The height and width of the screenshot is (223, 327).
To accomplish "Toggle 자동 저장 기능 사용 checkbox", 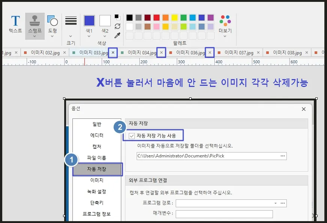I will pos(132,136).
